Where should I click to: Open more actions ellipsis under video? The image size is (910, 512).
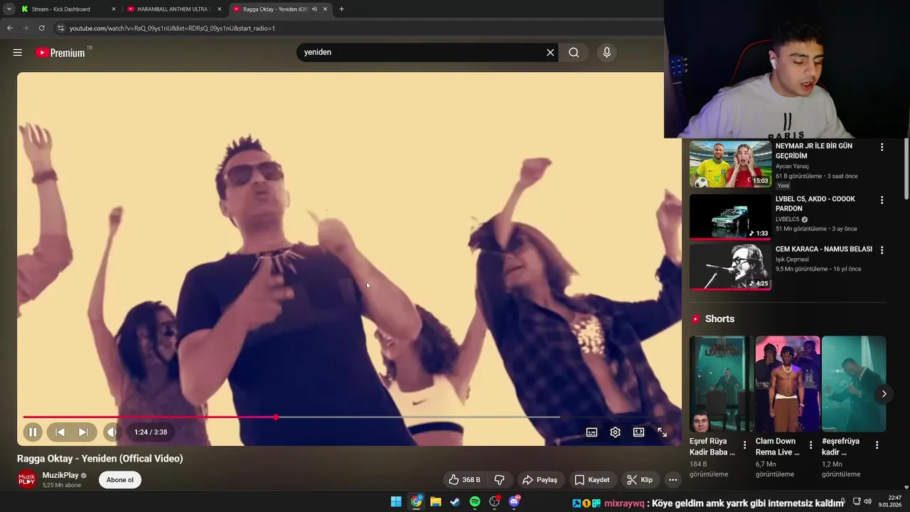673,480
